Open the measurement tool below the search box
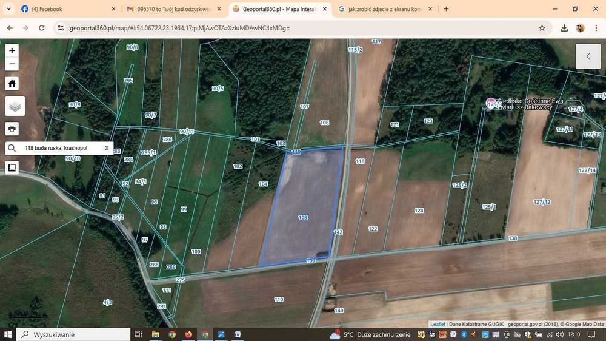Screen dimensions: 606x341 tap(12, 167)
